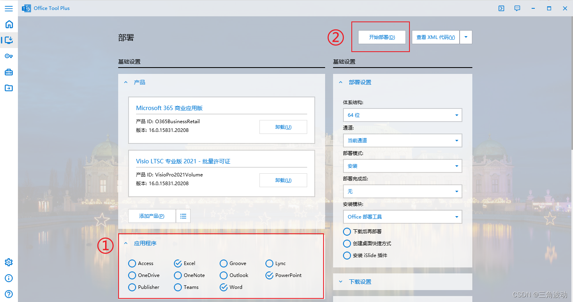Viewport: 573px width, 302px height.
Task: Collapse the 应用程序 section
Action: pyautogui.click(x=126, y=243)
